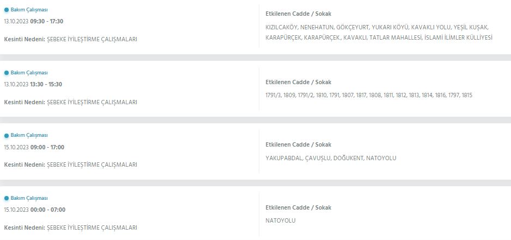
Task: Click the blue dot icon for the 13:30 - 15:30 outage
Action: click(7, 73)
